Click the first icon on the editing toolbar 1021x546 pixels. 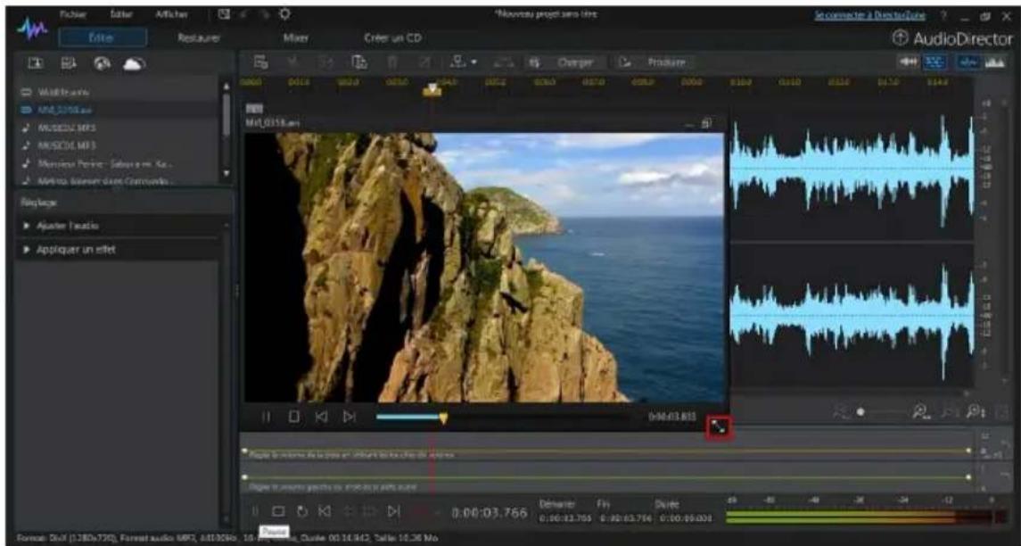coord(260,62)
